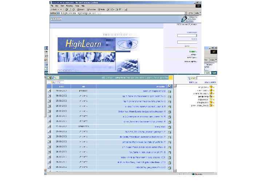The width and height of the screenshot is (262, 196).
Task: Click the password field on the login panel
Action: 187,42
